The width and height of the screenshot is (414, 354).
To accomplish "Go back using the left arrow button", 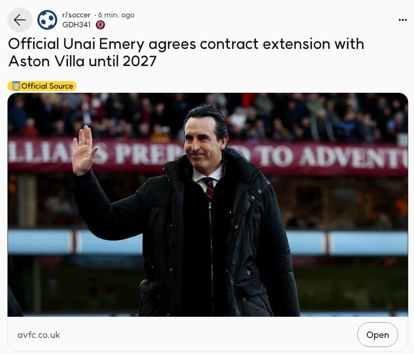I will [20, 20].
